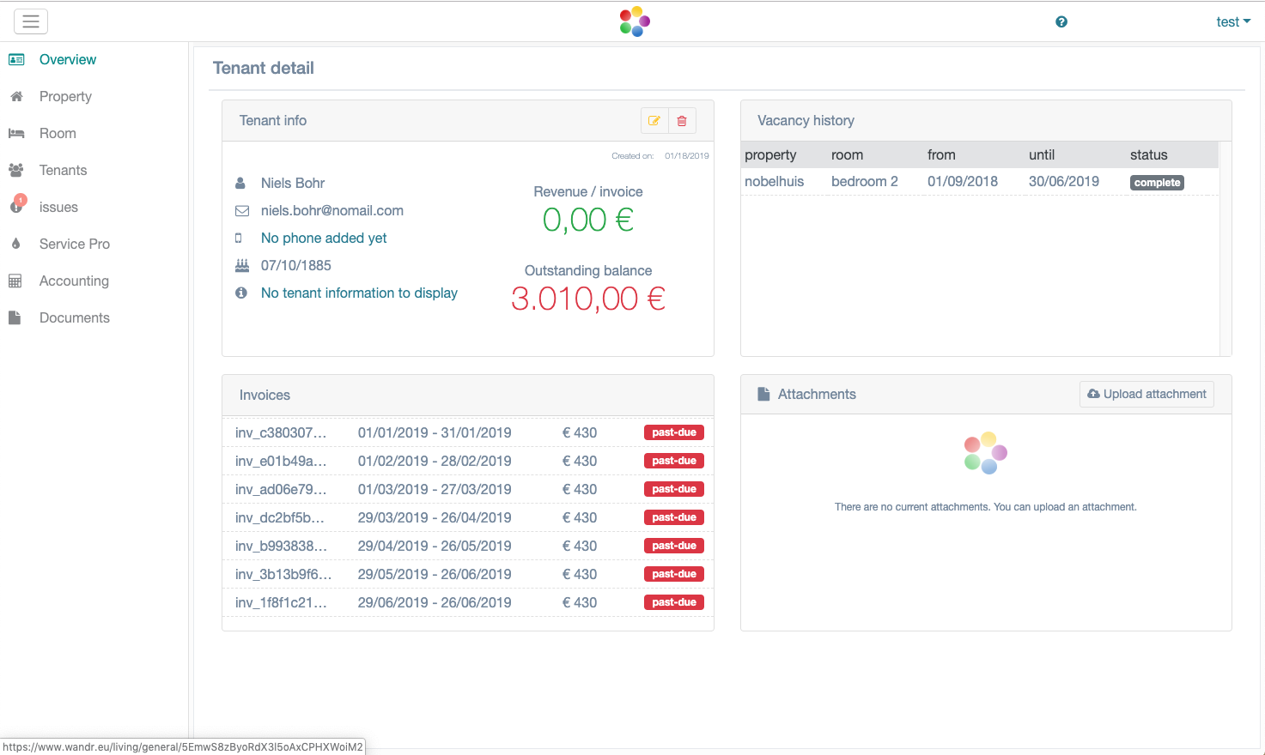The height and width of the screenshot is (755, 1265).
Task: Open Property section in sidebar
Action: point(65,97)
